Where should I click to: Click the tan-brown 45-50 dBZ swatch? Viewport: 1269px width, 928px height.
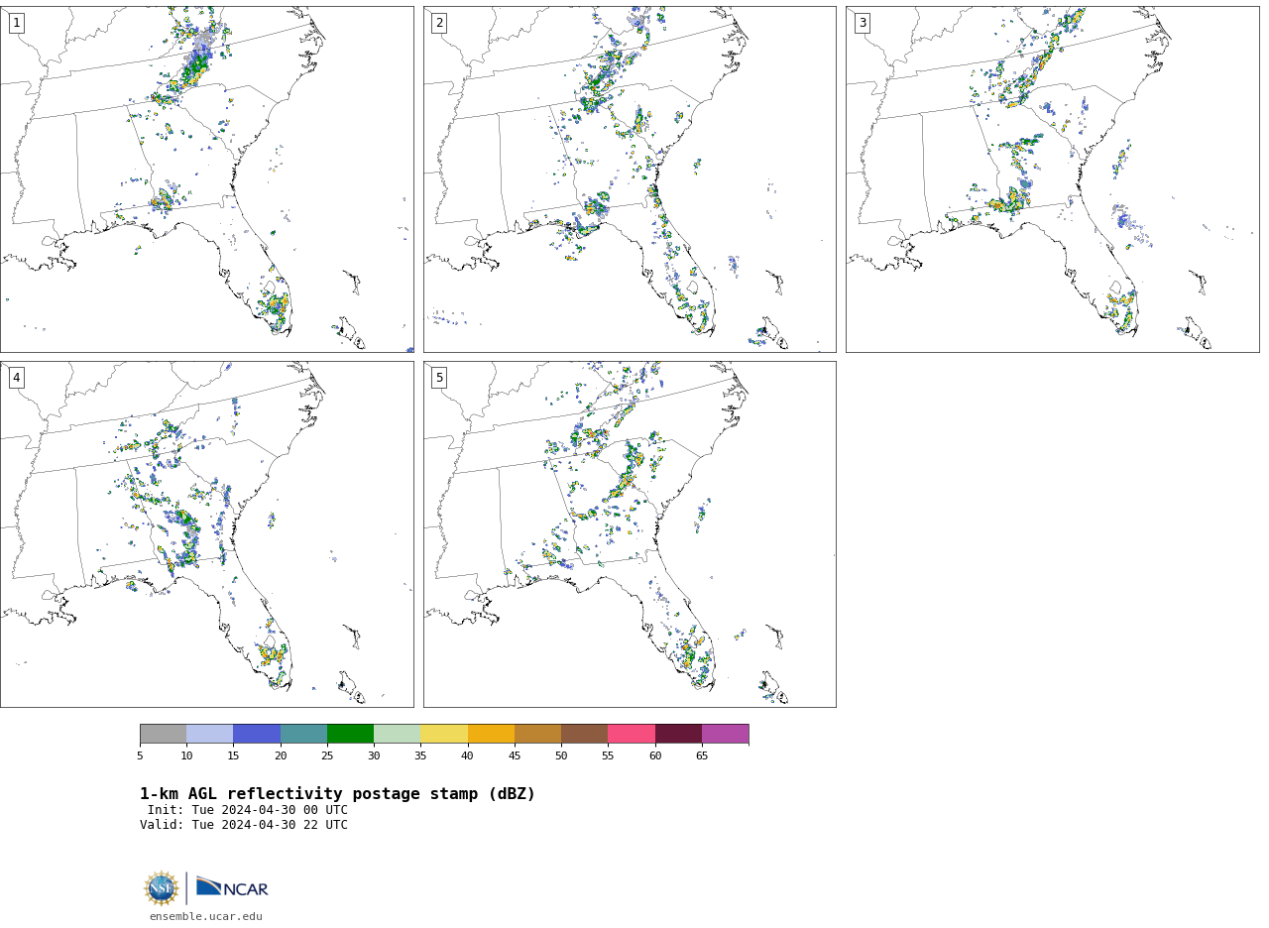point(537,734)
